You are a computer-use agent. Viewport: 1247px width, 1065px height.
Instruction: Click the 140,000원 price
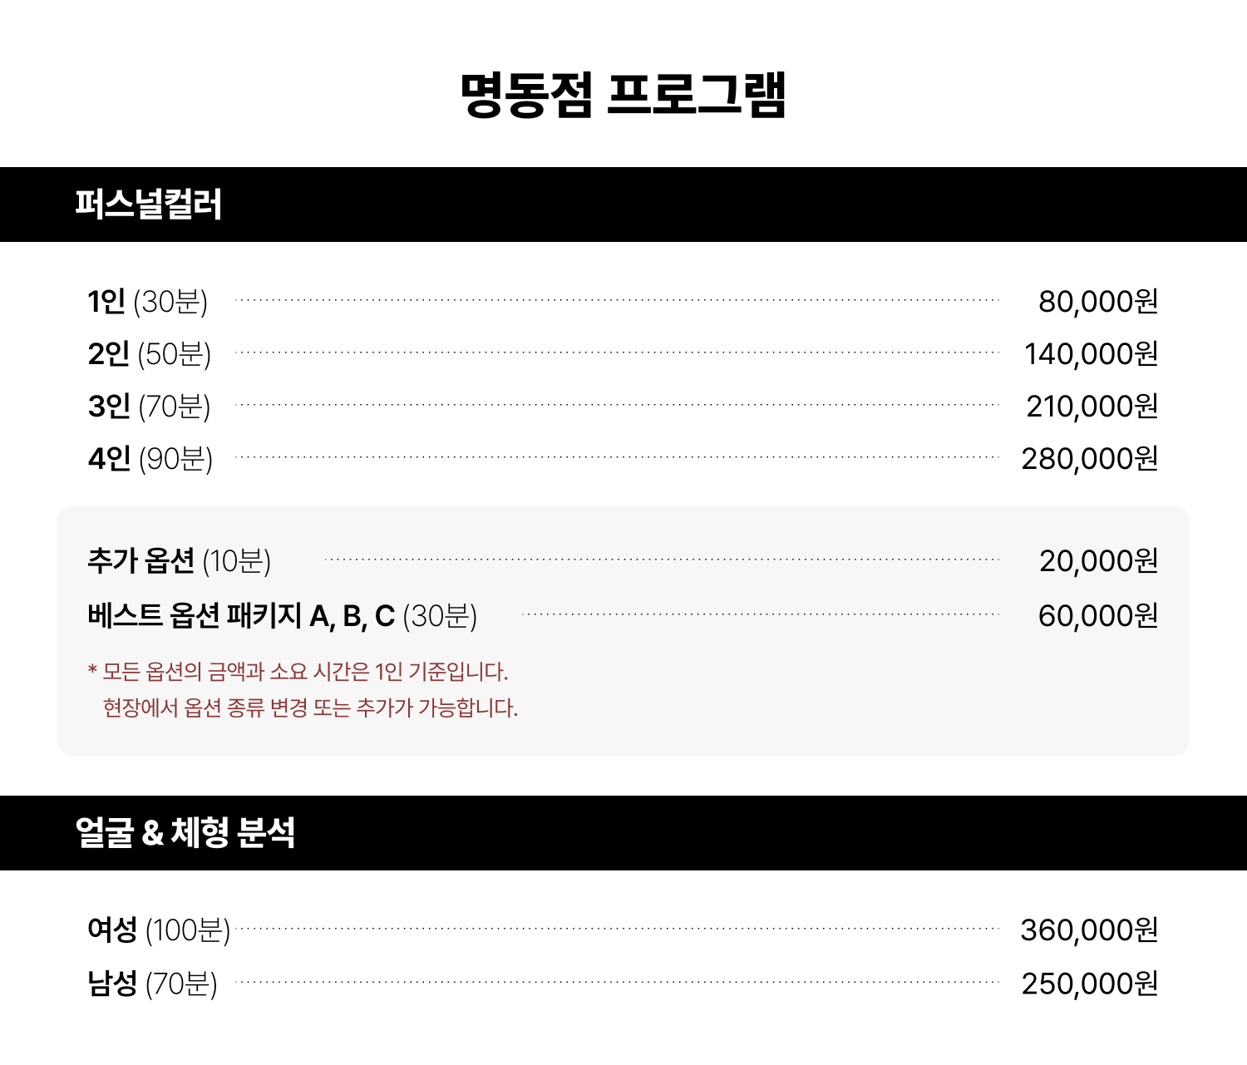pyautogui.click(x=1091, y=354)
